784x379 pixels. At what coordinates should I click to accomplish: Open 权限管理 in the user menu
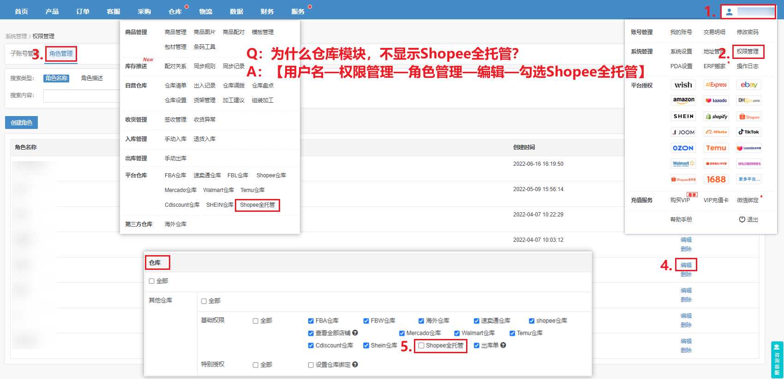(748, 52)
